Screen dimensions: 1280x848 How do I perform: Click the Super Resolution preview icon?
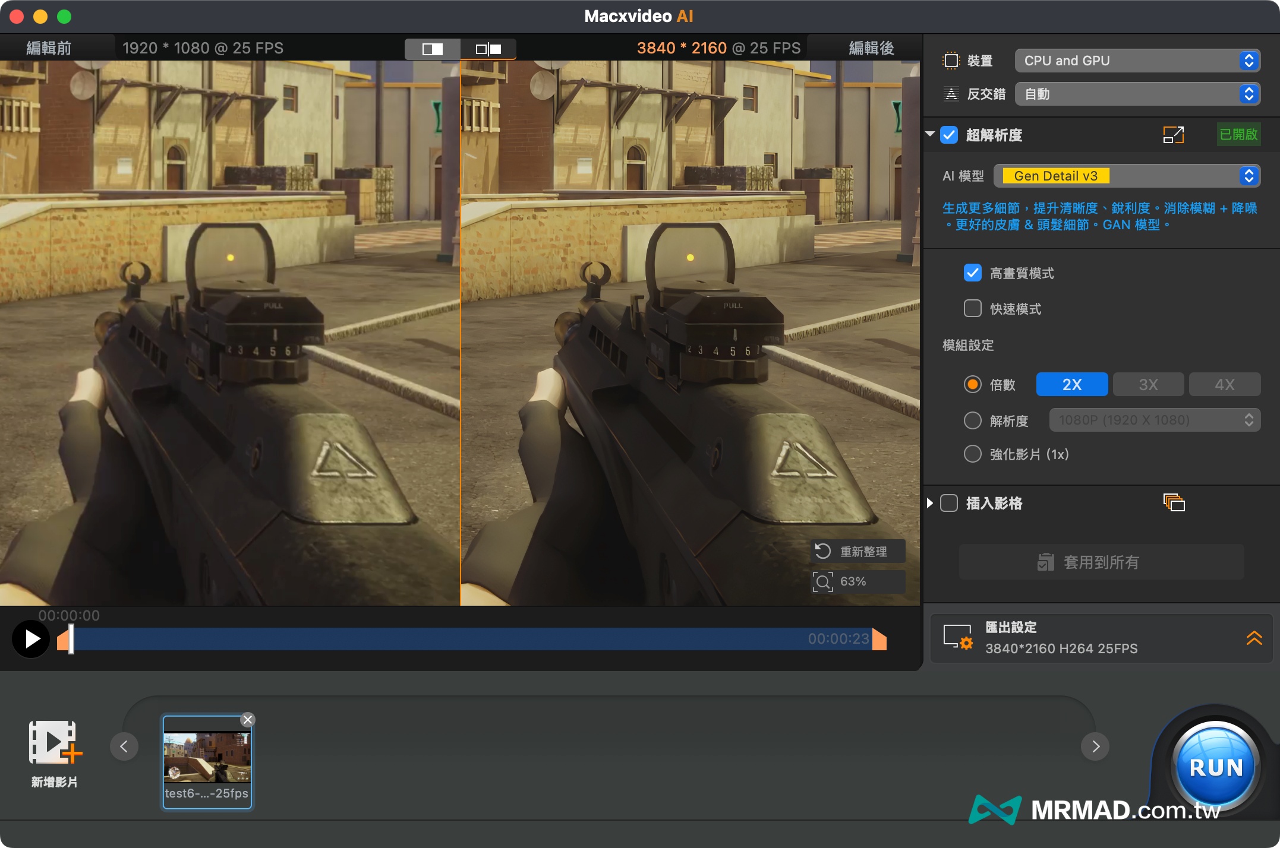[1173, 135]
